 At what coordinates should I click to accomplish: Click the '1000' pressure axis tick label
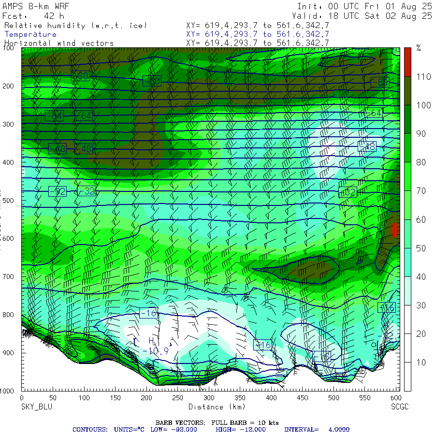(x=7, y=391)
